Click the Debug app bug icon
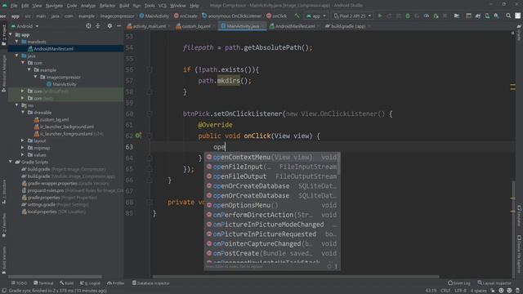The width and height of the screenshot is (523, 294). point(408,16)
